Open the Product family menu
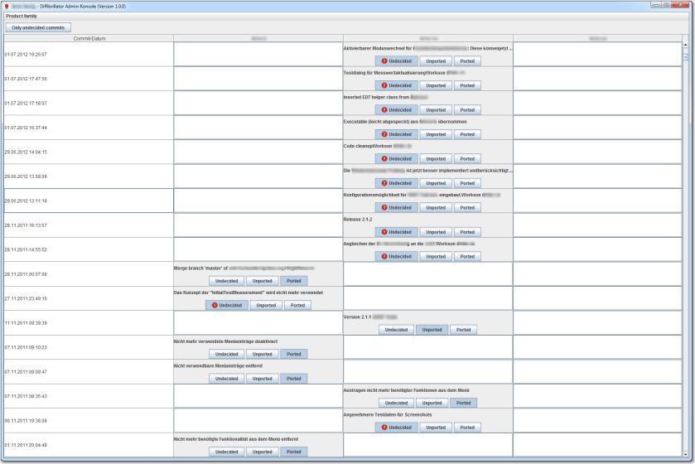 (22, 17)
